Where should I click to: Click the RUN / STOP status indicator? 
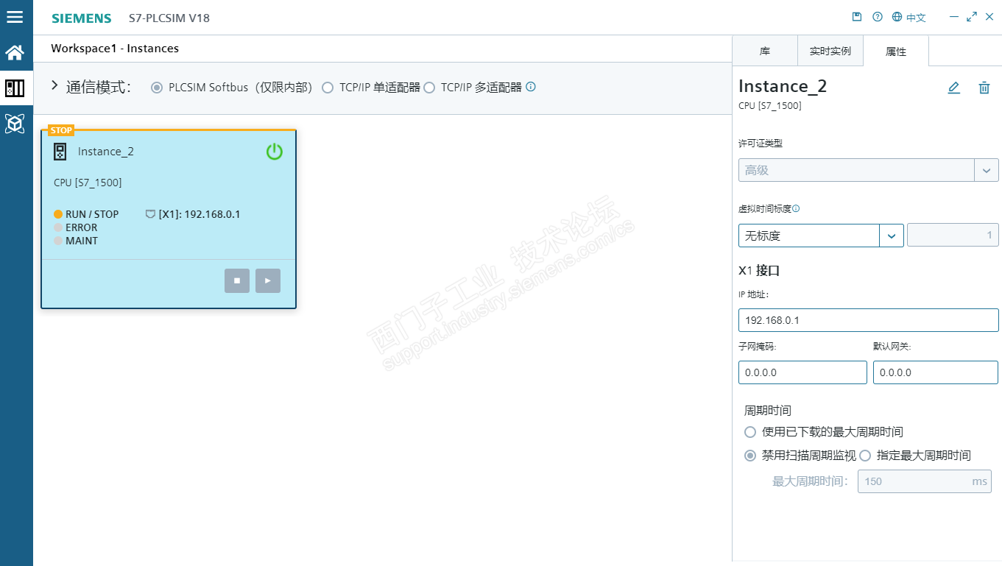coord(86,214)
